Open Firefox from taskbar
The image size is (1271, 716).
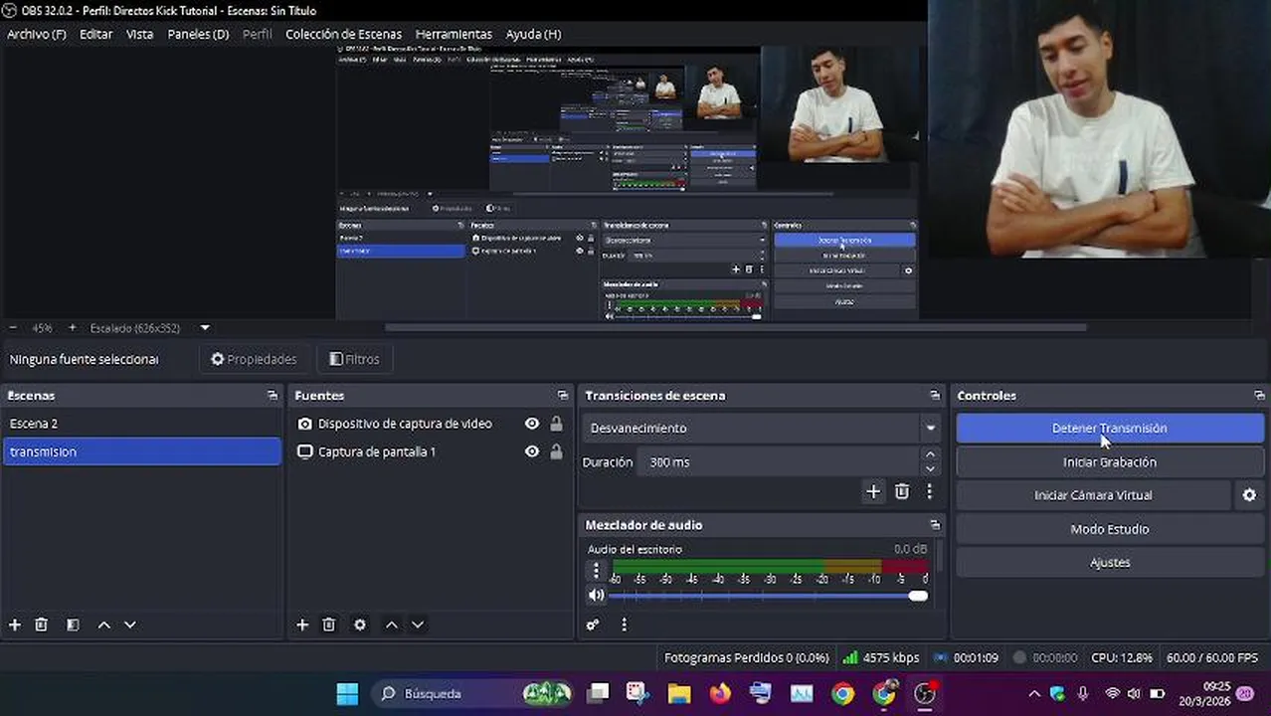pos(720,693)
